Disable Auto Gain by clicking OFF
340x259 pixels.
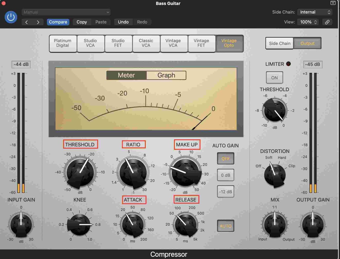(x=225, y=159)
